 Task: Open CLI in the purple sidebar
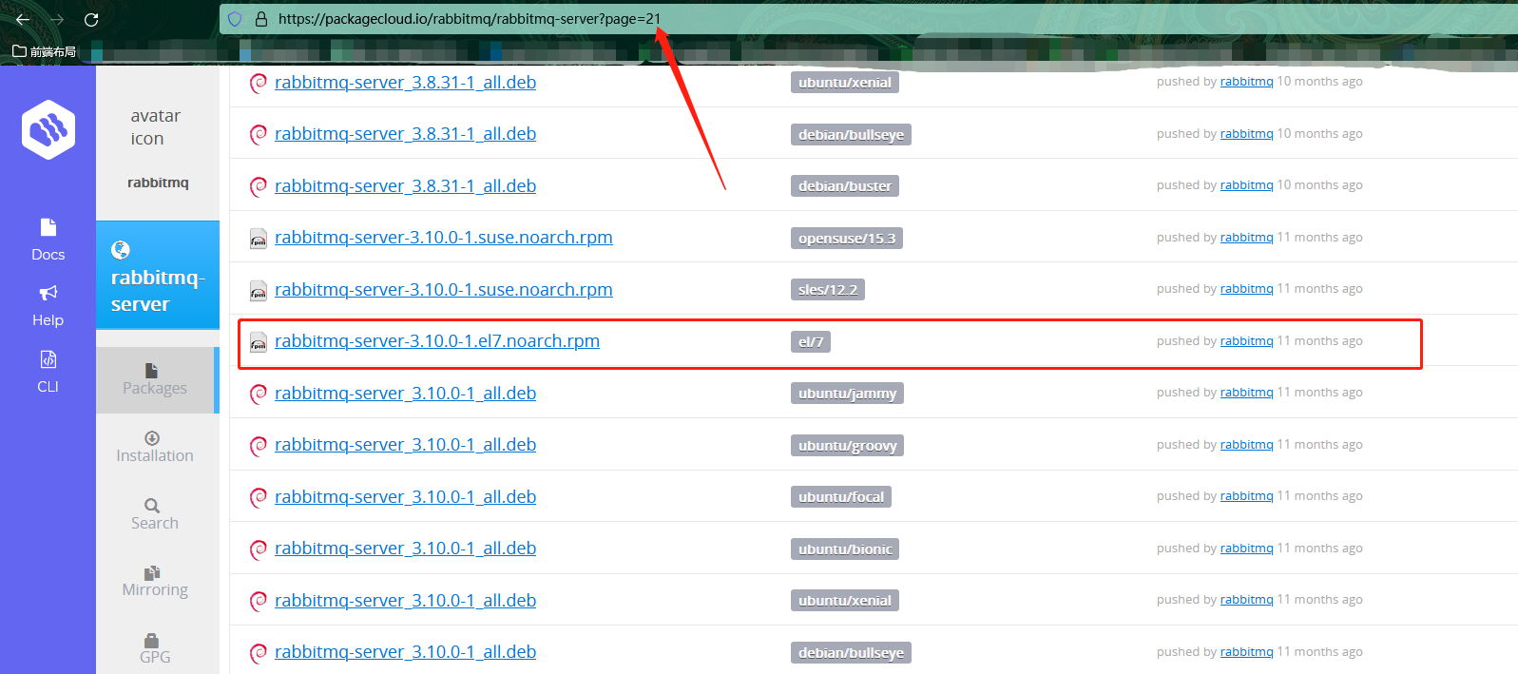tap(48, 373)
